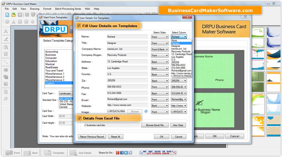
Task: Click the Browse Excel File button
Action: [155, 125]
